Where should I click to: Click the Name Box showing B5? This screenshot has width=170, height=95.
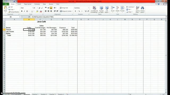pos(11,17)
